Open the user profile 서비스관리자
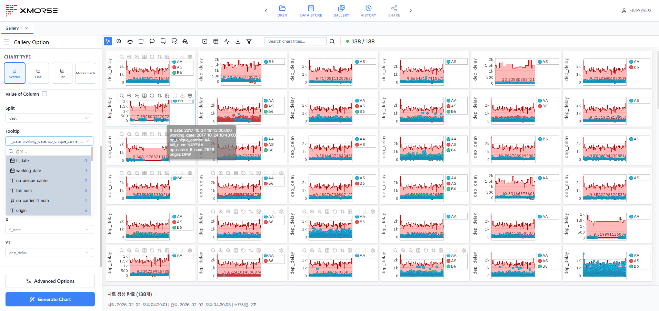The width and height of the screenshot is (659, 311). click(x=637, y=11)
